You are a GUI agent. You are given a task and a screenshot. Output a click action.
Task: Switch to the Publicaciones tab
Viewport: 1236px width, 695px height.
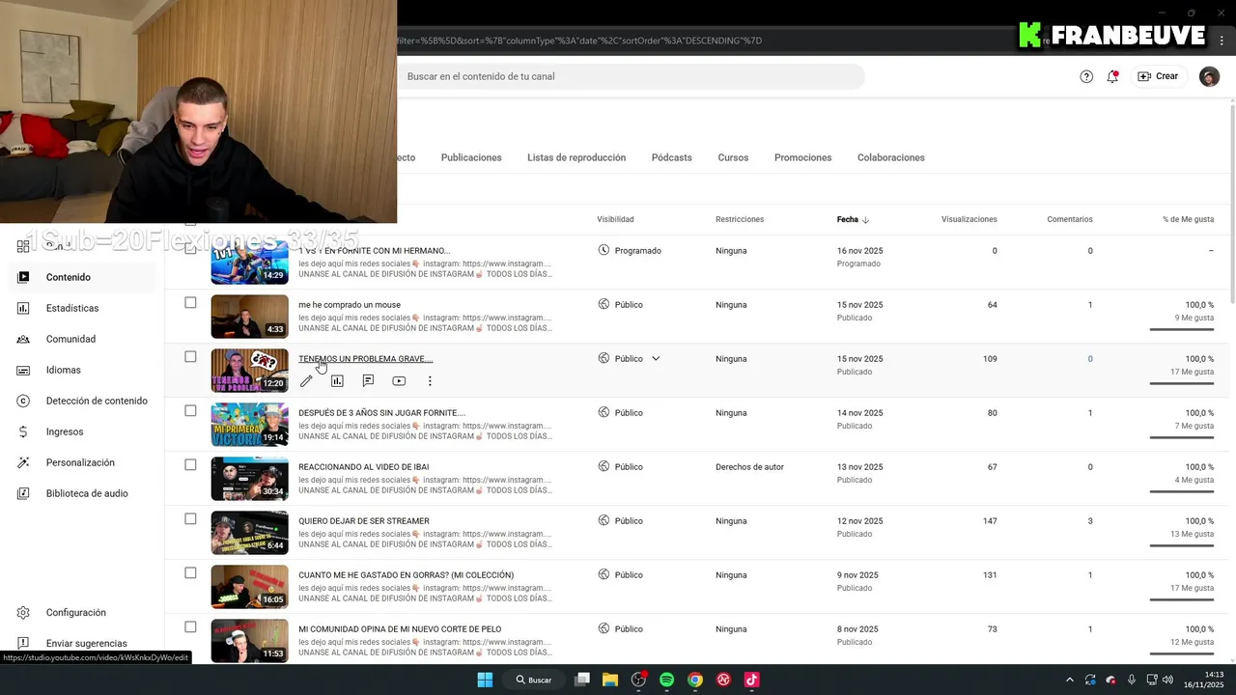(x=471, y=157)
